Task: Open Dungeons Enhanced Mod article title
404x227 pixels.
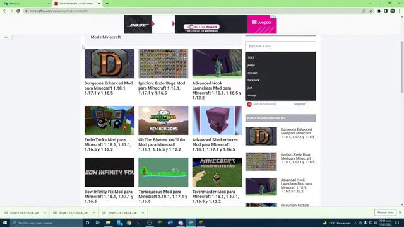Action: (x=109, y=88)
